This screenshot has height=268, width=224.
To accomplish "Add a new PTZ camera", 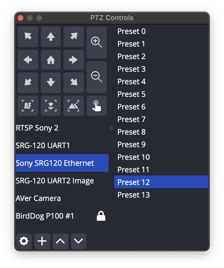I will [42, 241].
